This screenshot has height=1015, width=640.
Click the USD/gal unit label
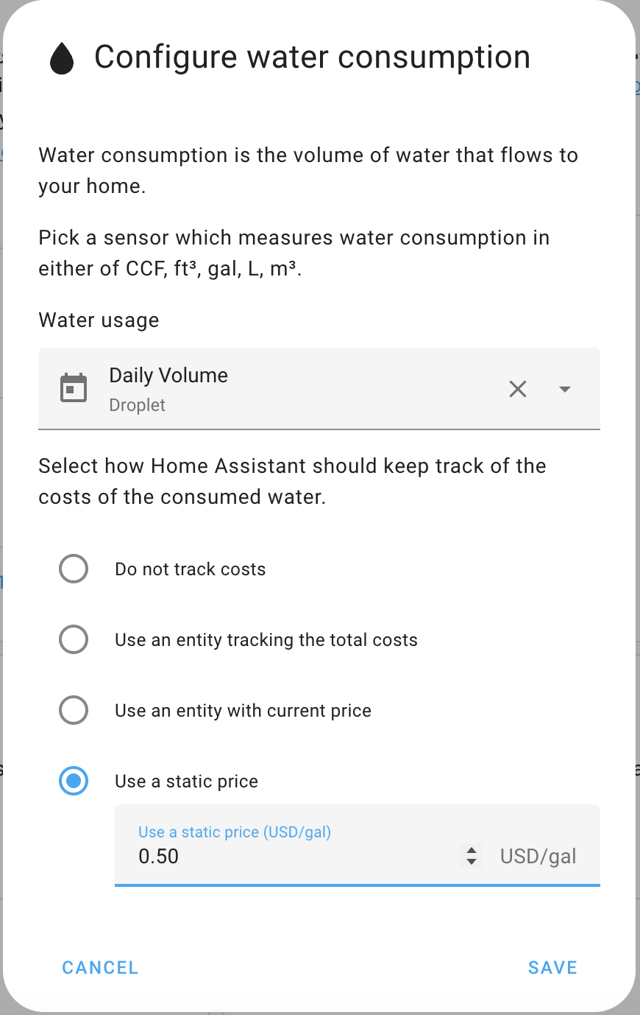coord(538,856)
